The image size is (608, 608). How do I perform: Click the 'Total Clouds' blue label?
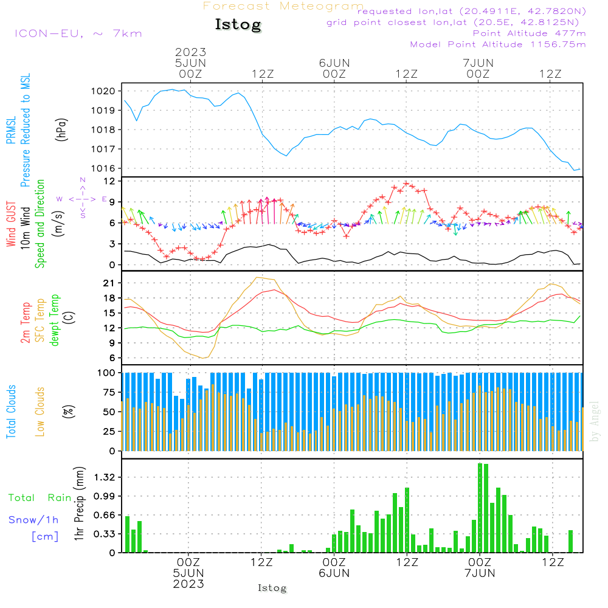point(11,412)
